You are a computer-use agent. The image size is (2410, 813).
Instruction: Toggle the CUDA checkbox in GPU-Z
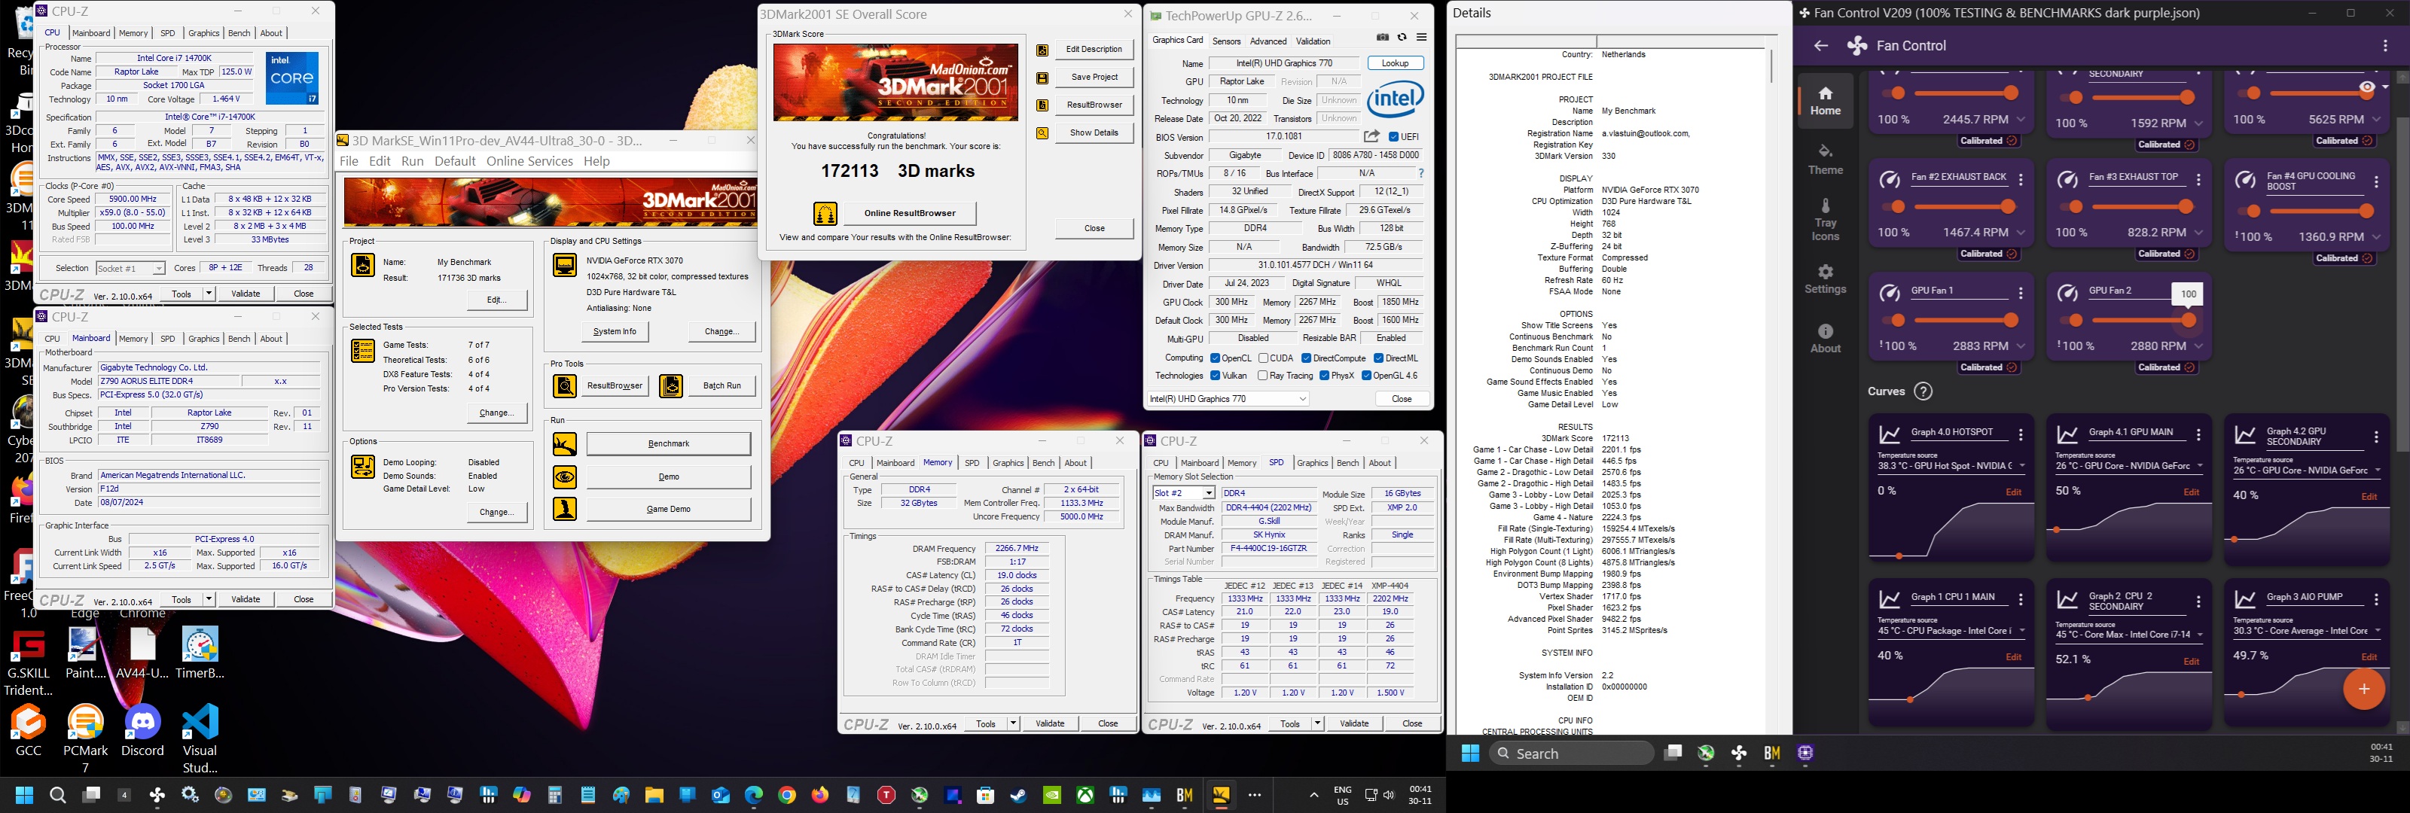pos(1264,358)
